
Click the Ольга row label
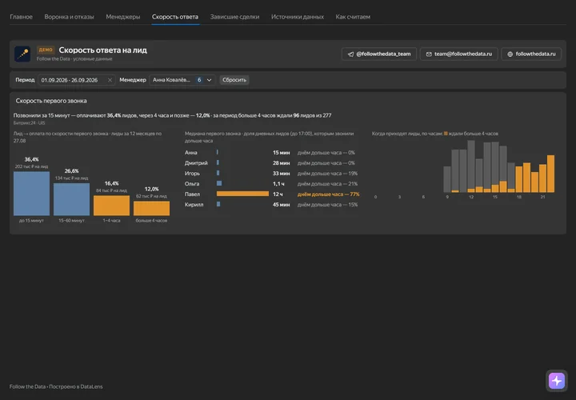(192, 184)
